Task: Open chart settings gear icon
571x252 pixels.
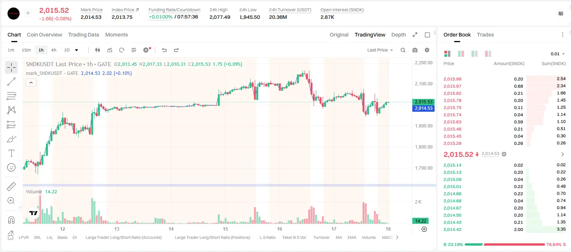Action: click(427, 50)
